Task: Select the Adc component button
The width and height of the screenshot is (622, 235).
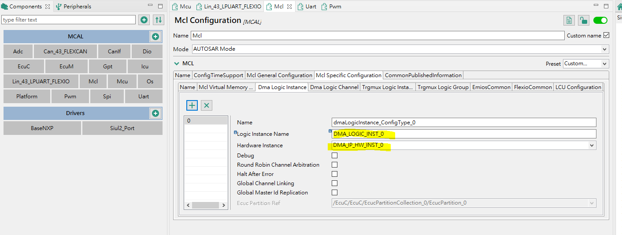Action: [18, 52]
